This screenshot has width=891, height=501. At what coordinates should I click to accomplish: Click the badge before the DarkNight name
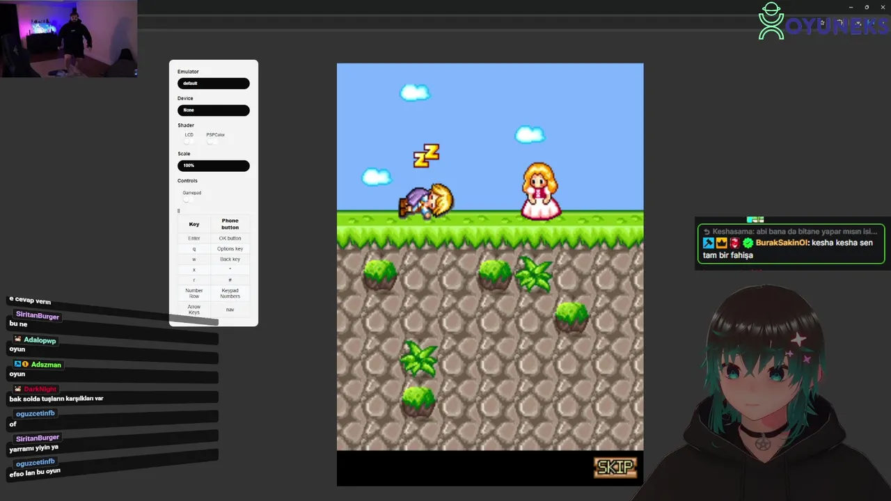pos(17,389)
